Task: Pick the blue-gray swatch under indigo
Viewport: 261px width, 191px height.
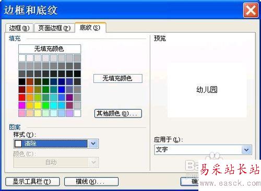Action: click(x=69, y=90)
